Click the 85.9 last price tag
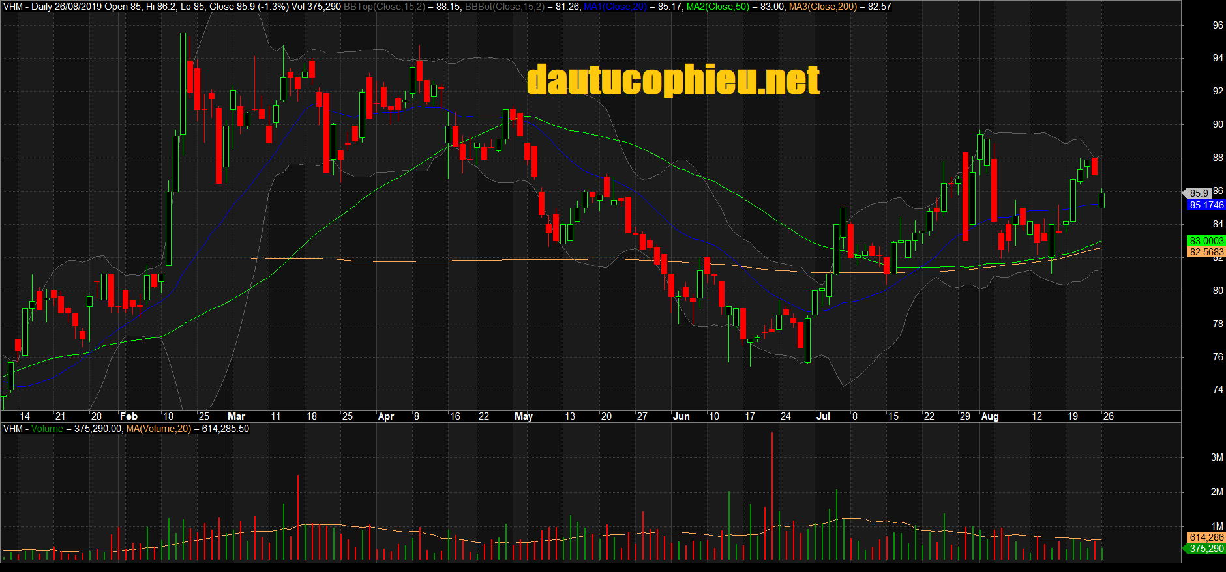 [1199, 193]
